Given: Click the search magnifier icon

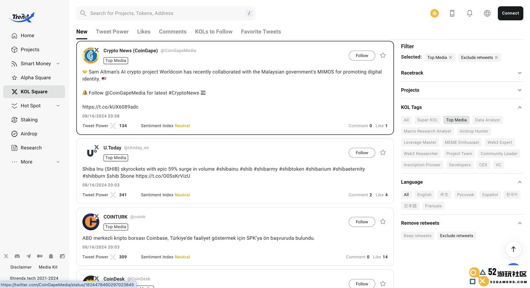Looking at the screenshot, I should (83, 13).
